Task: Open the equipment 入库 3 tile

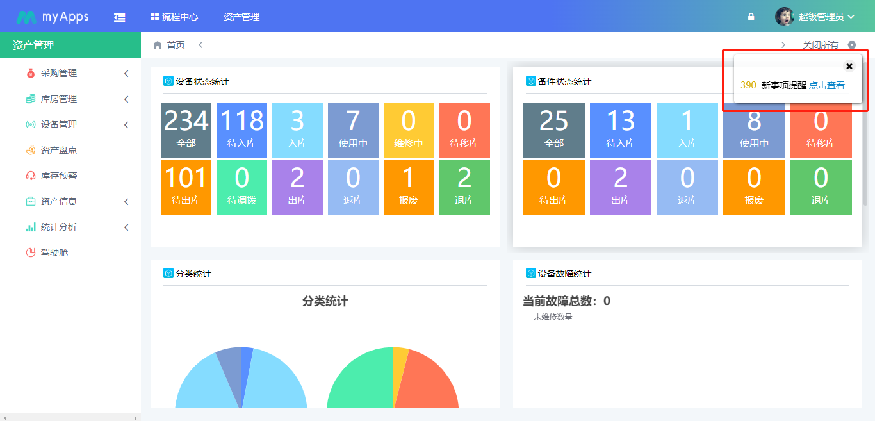Action: point(297,130)
